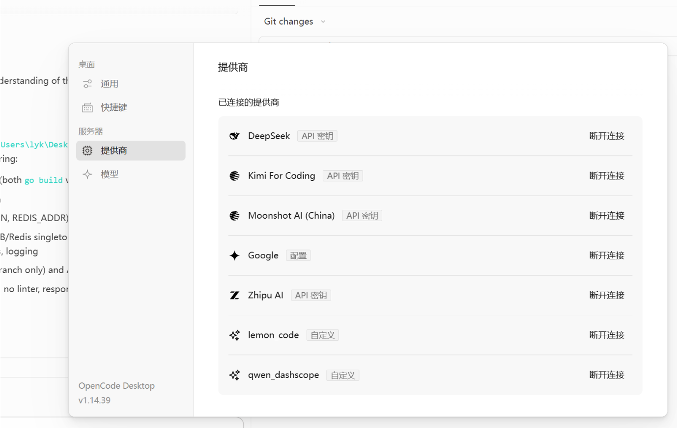Select 提供商 in the settings sidebar
The image size is (677, 428).
pyautogui.click(x=131, y=151)
